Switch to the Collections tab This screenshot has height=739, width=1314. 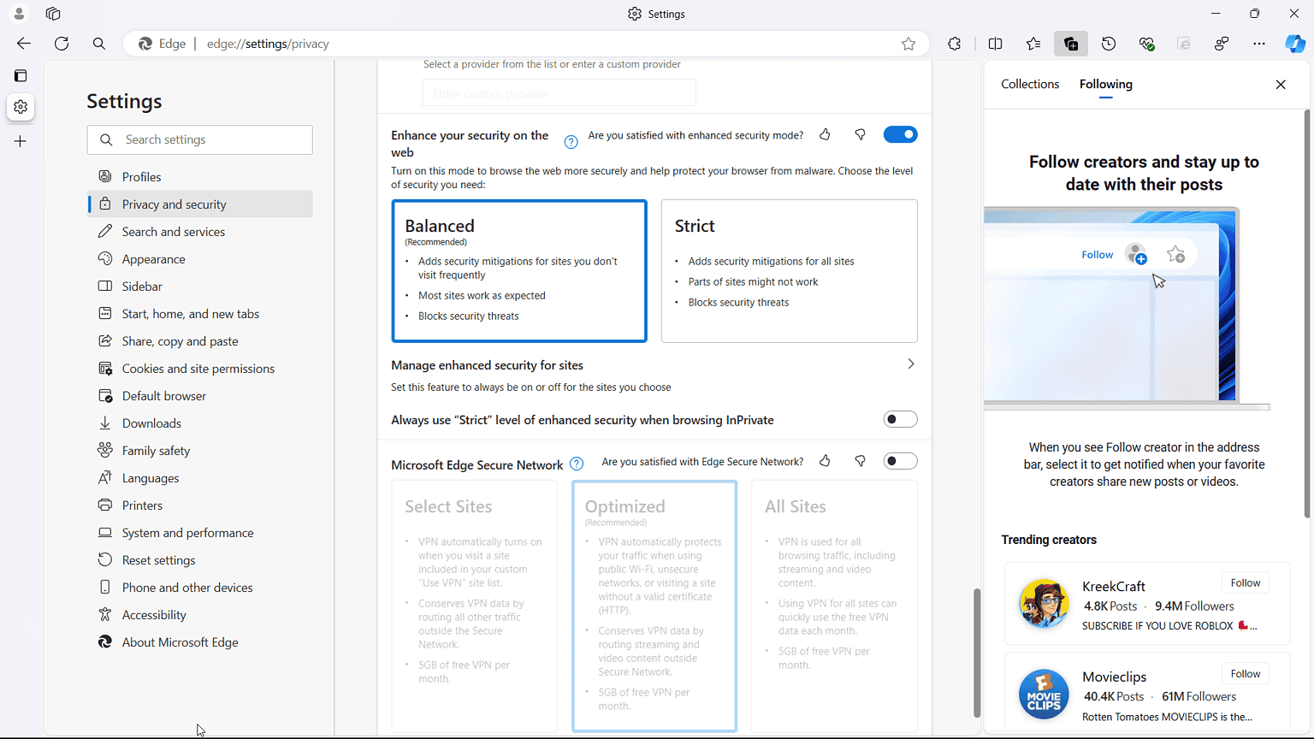1030,84
